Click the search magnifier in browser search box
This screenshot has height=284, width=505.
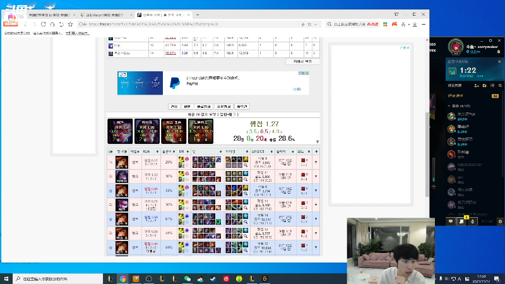click(329, 24)
